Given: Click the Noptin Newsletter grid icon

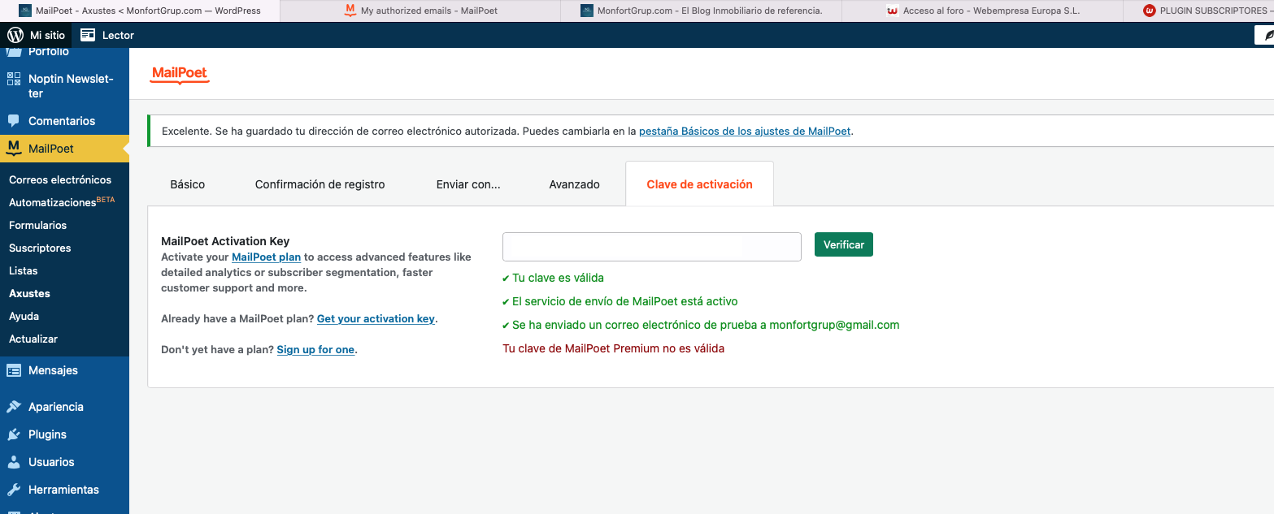Looking at the screenshot, I should (x=14, y=79).
